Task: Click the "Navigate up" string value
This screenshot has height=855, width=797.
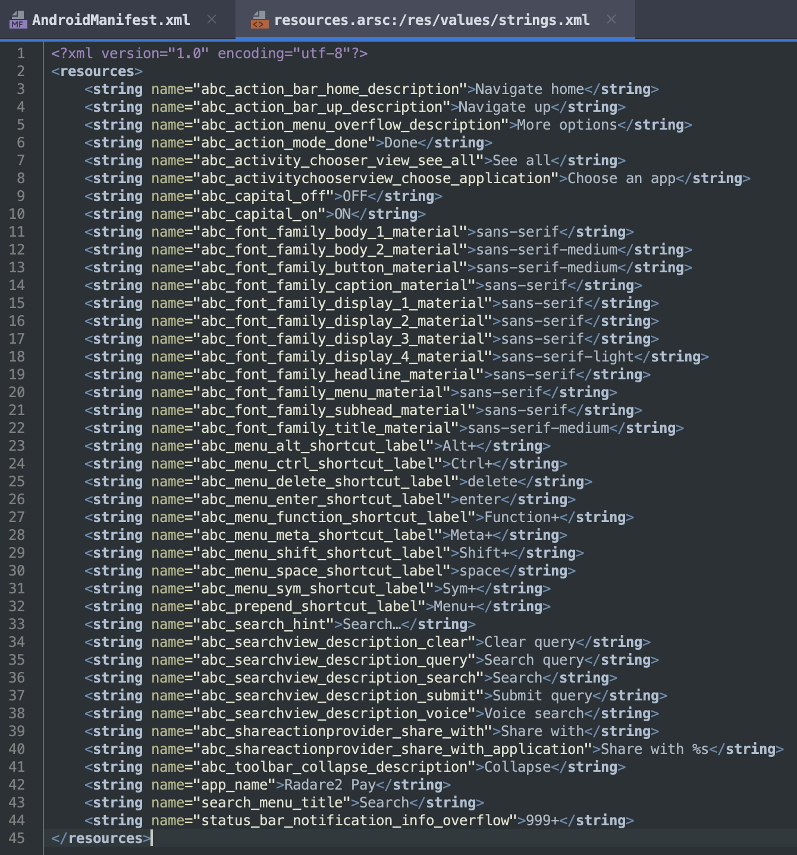Action: [x=505, y=107]
